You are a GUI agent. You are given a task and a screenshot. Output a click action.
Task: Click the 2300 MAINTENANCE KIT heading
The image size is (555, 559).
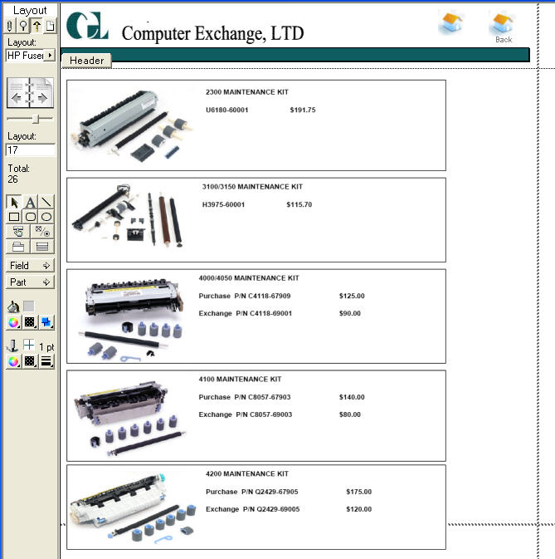(x=247, y=92)
